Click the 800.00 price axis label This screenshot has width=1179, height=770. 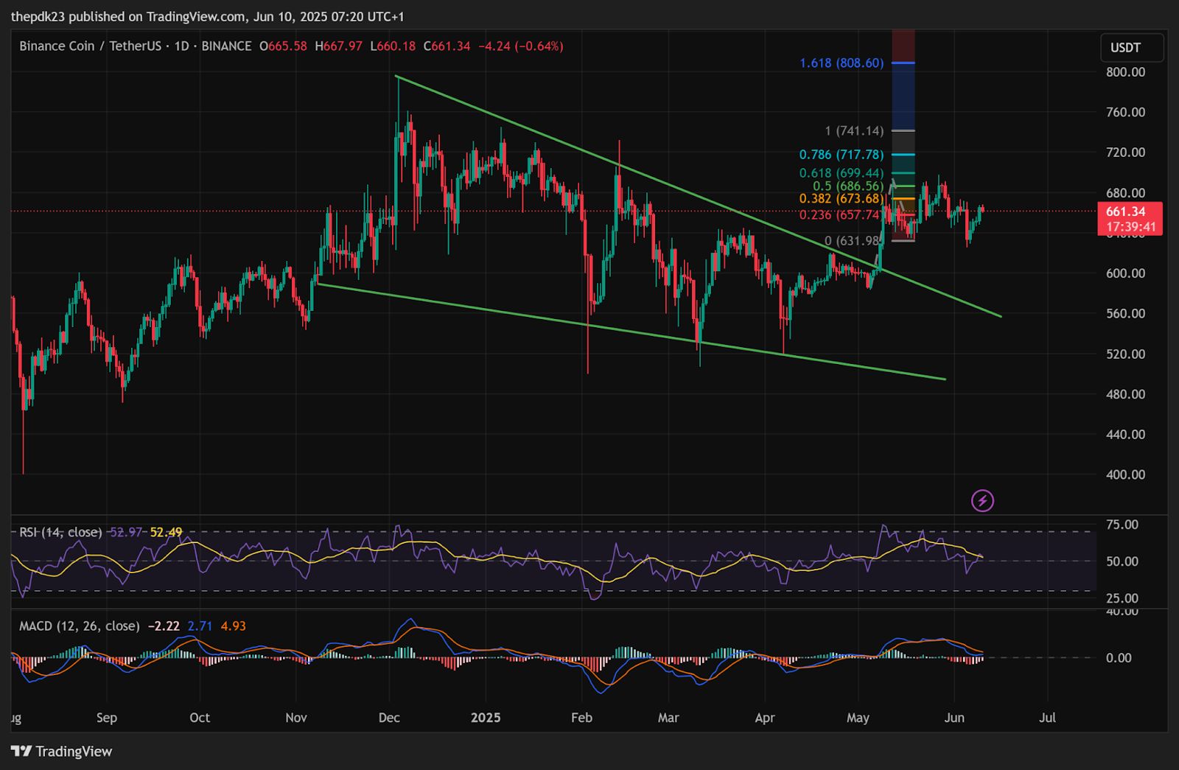coord(1125,72)
